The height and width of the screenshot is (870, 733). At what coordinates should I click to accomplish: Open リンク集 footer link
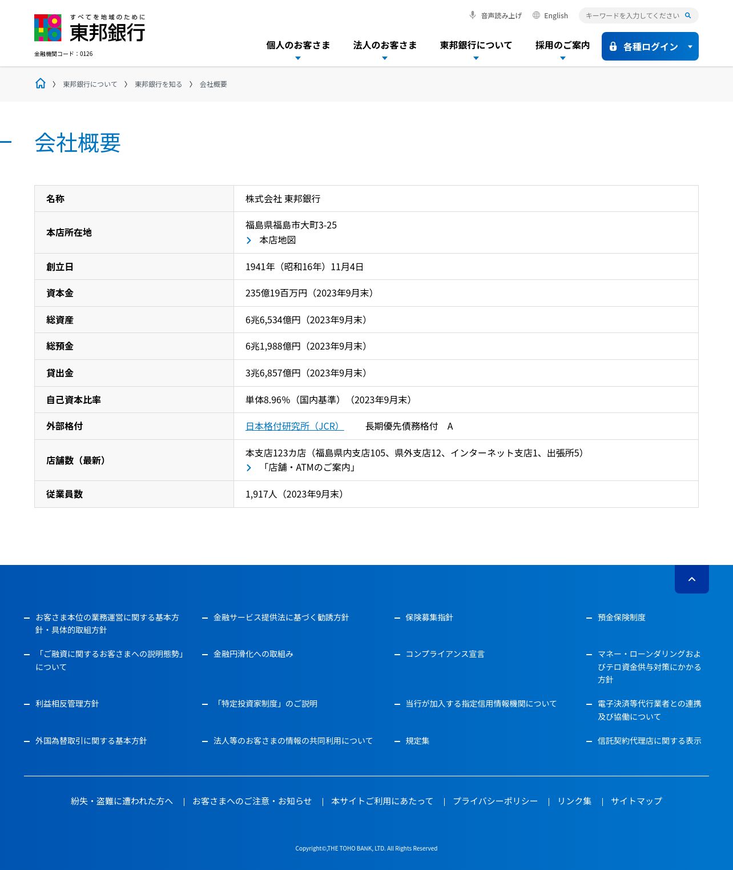click(x=574, y=801)
